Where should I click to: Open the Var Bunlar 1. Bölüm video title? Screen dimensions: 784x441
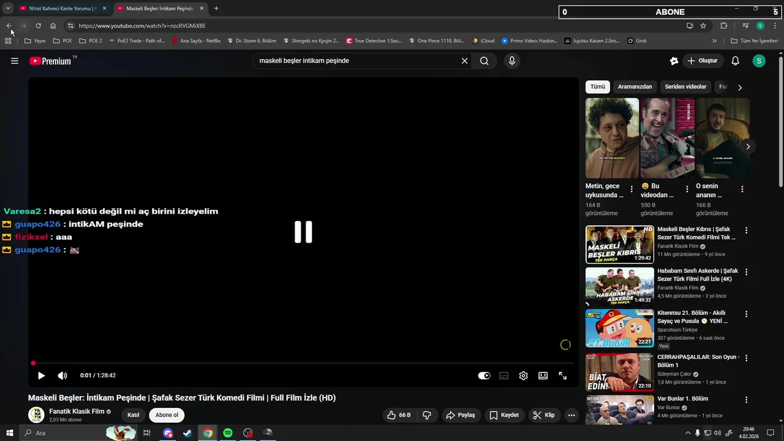[682, 399]
